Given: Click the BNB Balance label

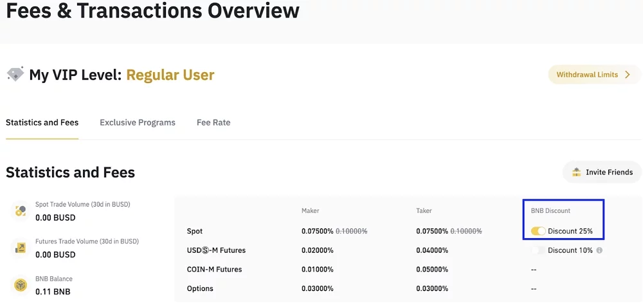Looking at the screenshot, I should pyautogui.click(x=54, y=279).
